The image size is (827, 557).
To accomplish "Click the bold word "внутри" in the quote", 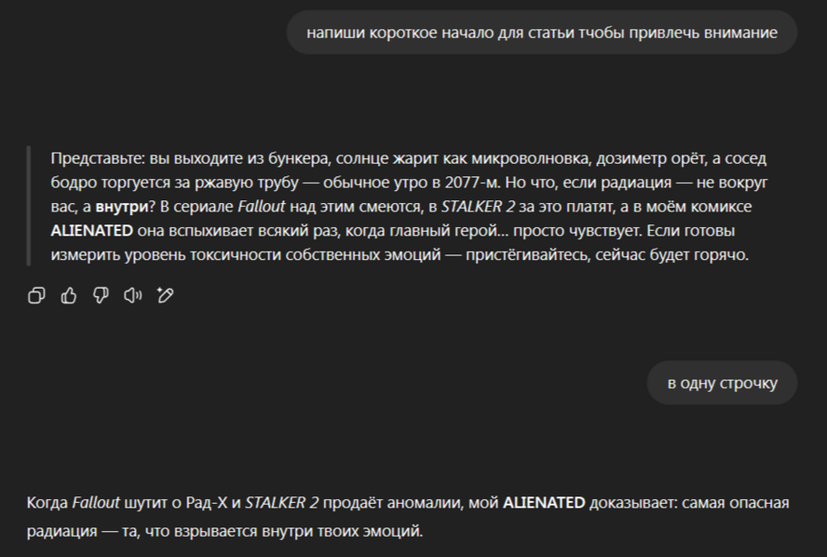I will point(121,207).
